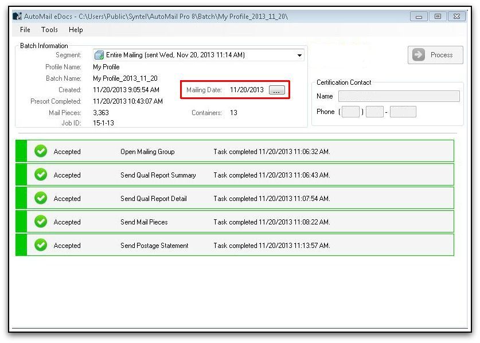
Task: Click the phone area code field
Action: 350,112
